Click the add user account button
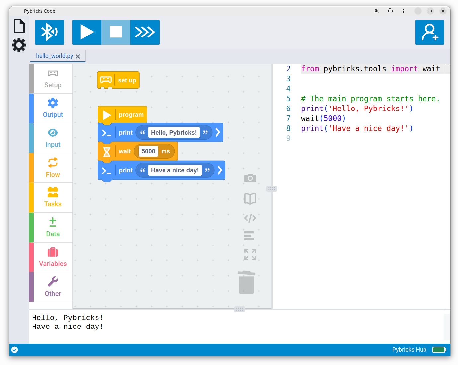This screenshot has height=365, width=458. [x=429, y=32]
